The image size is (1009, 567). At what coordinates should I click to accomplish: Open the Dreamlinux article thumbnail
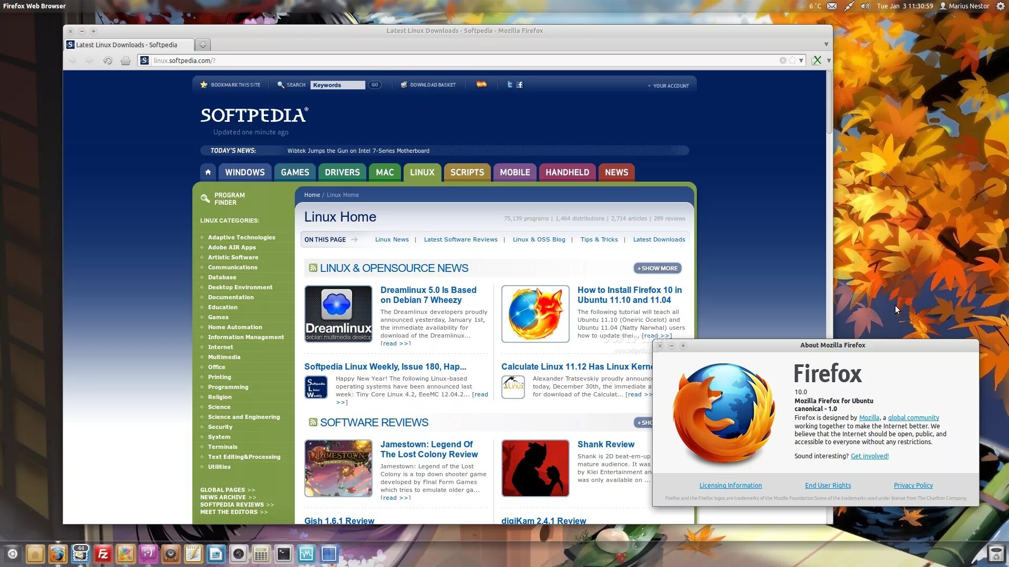338,314
